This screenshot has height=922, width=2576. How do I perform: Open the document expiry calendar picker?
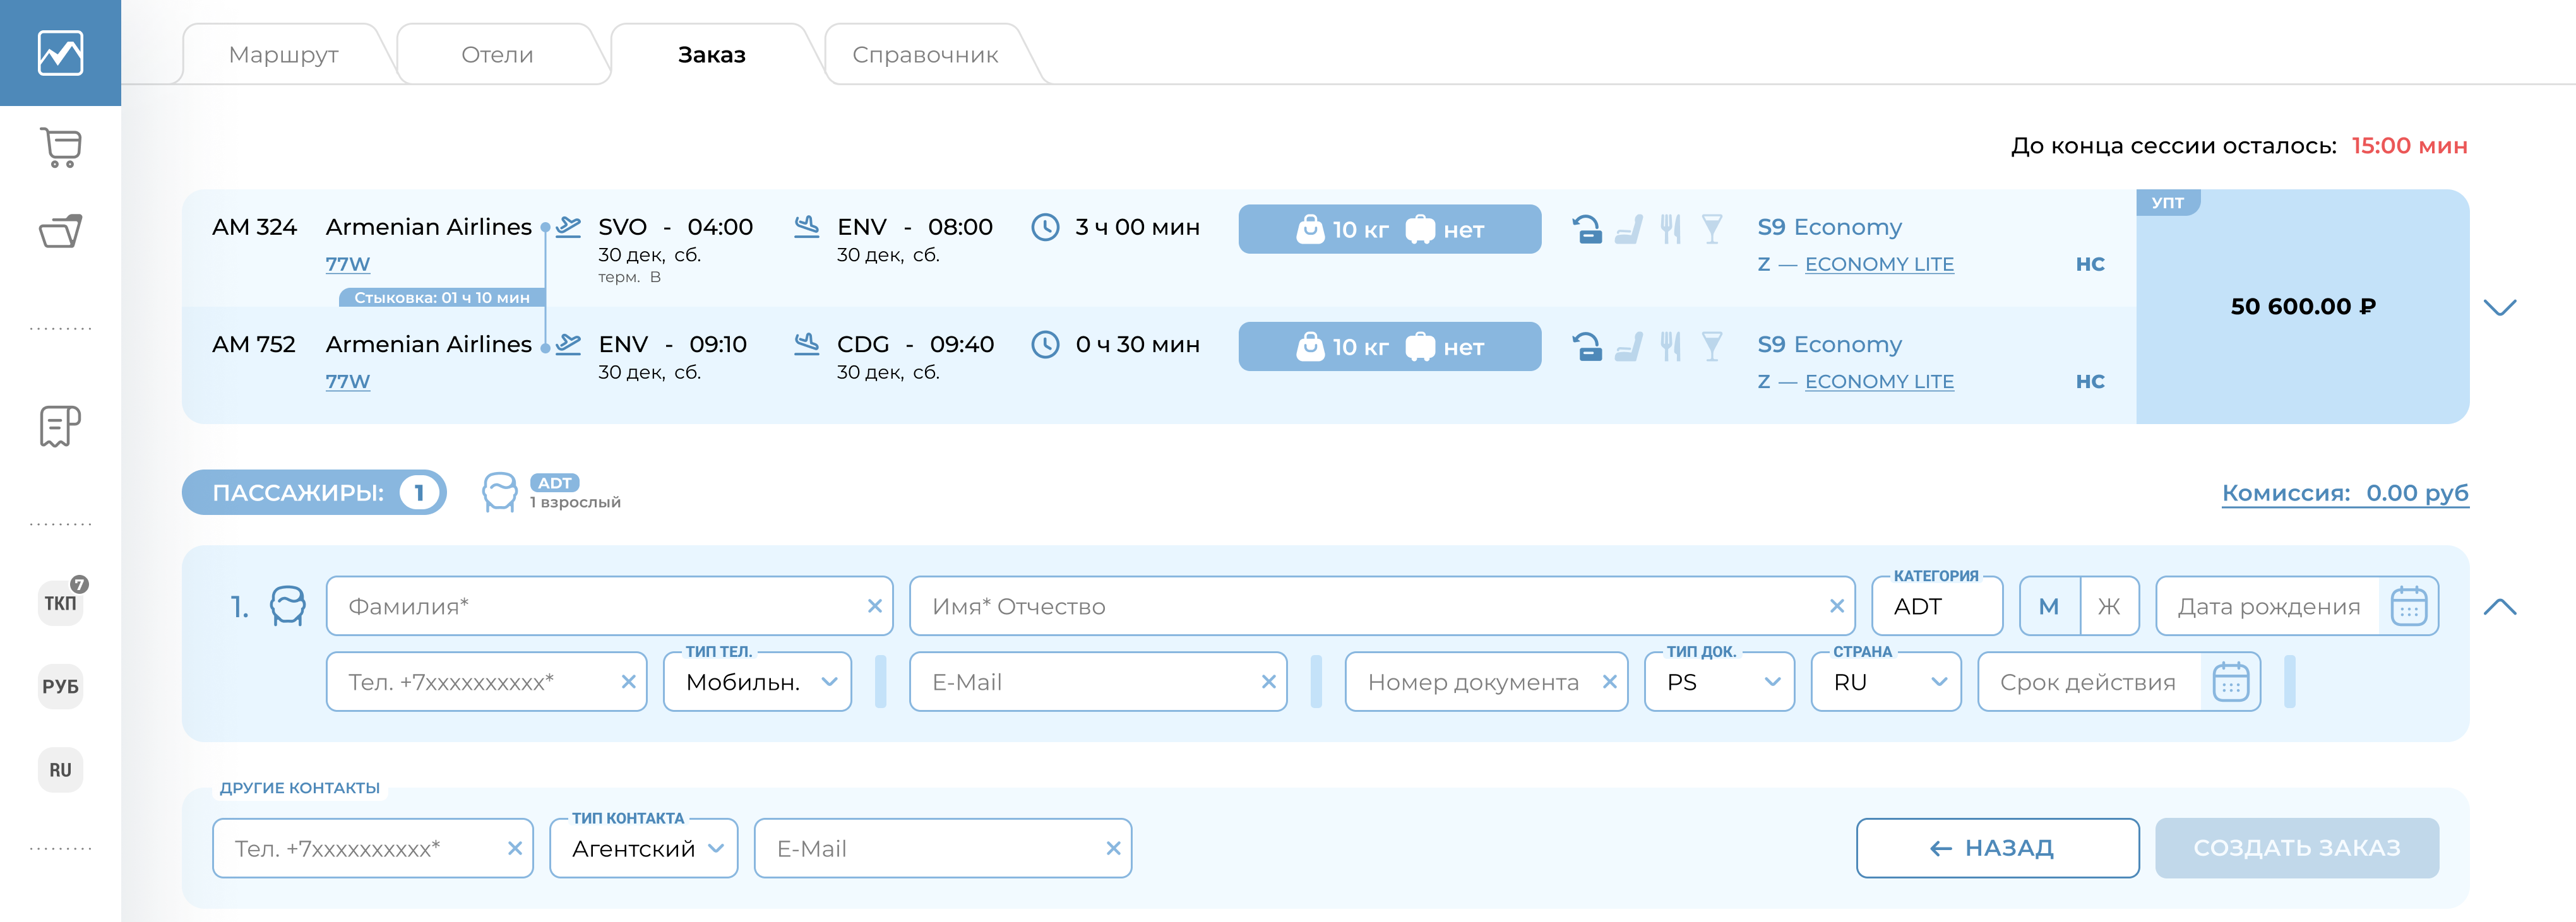2230,682
